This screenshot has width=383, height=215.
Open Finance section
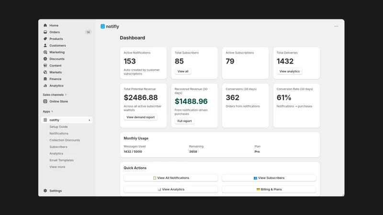point(56,79)
